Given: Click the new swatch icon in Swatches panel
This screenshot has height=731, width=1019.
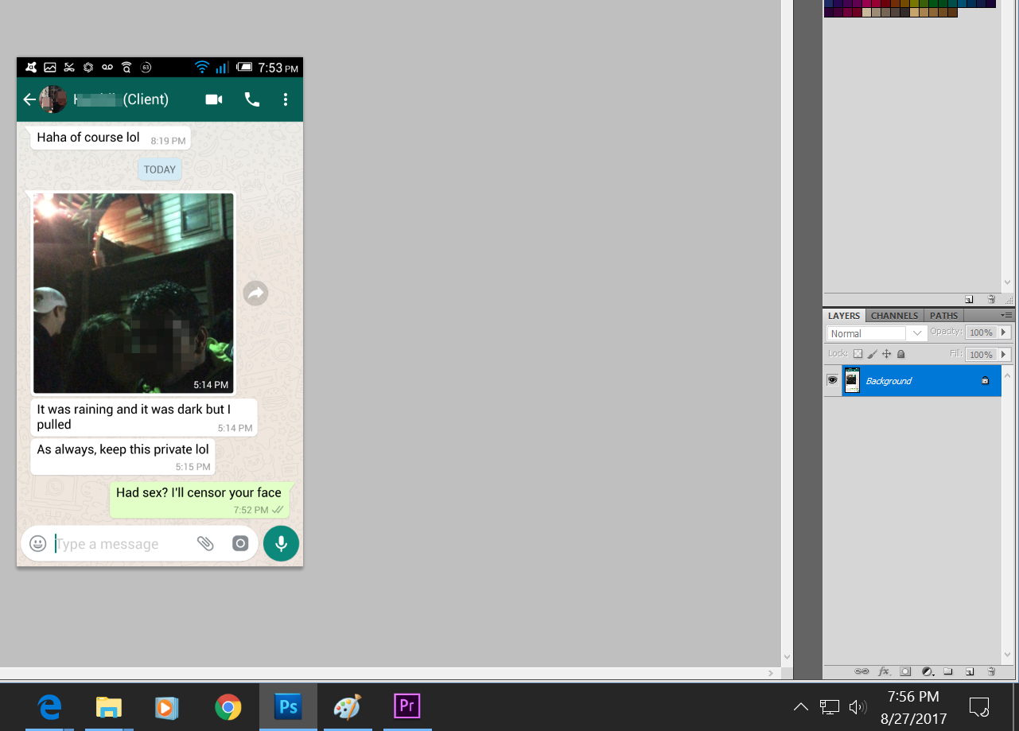Looking at the screenshot, I should pyautogui.click(x=969, y=300).
